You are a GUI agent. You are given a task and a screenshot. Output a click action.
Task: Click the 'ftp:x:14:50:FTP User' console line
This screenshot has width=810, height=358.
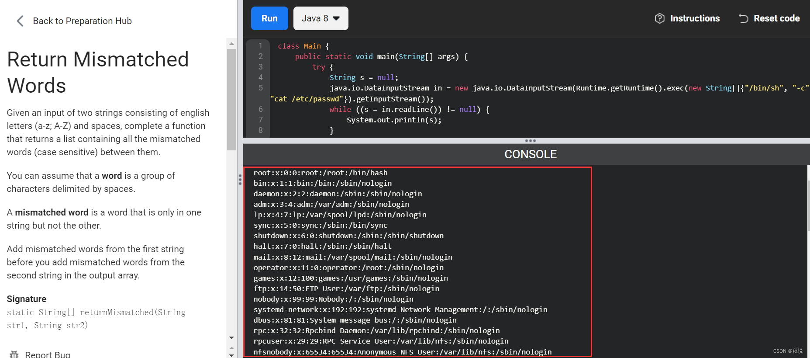[x=346, y=288]
